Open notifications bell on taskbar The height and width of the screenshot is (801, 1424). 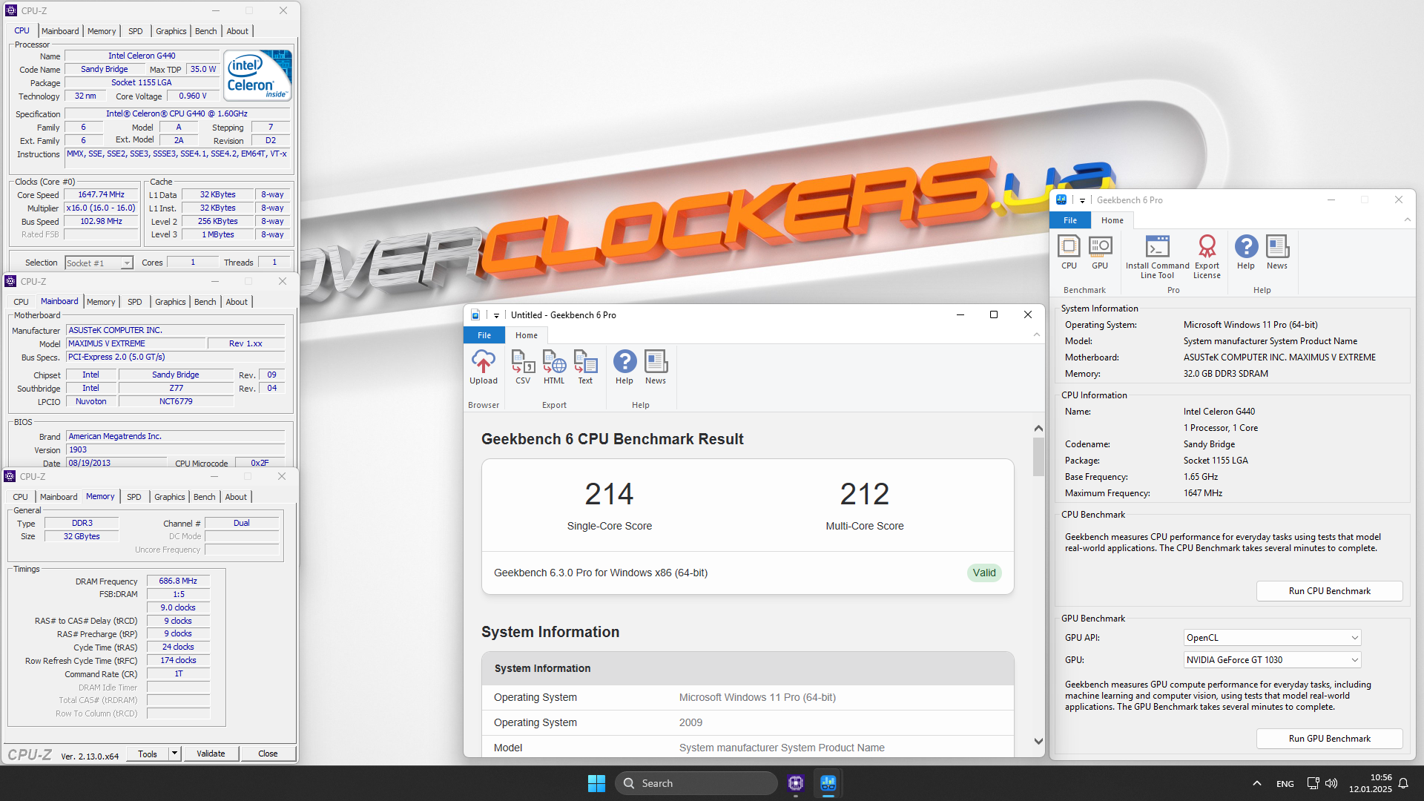pos(1403,783)
